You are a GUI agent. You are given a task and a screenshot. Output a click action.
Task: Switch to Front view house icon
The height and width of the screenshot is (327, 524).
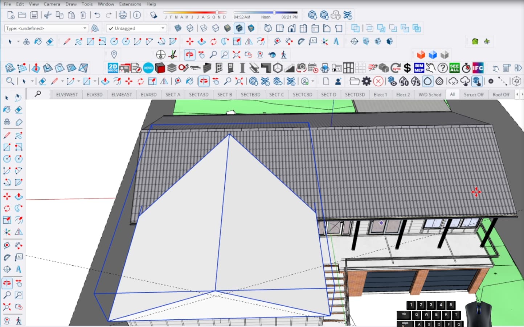click(x=291, y=28)
